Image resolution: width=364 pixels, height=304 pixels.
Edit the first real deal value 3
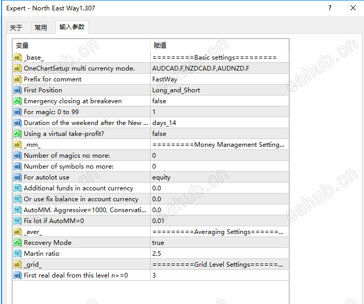(x=220, y=275)
